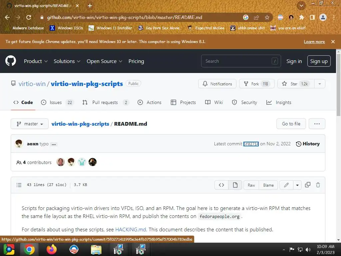Expand the Open Source menu
The height and width of the screenshot is (256, 341).
[x=104, y=61]
